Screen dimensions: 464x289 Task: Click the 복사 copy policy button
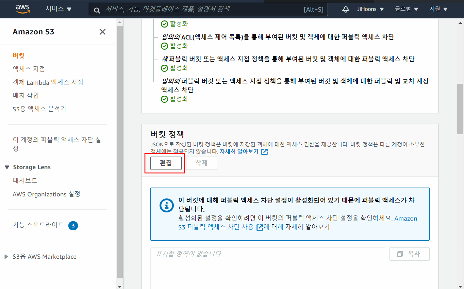click(410, 254)
